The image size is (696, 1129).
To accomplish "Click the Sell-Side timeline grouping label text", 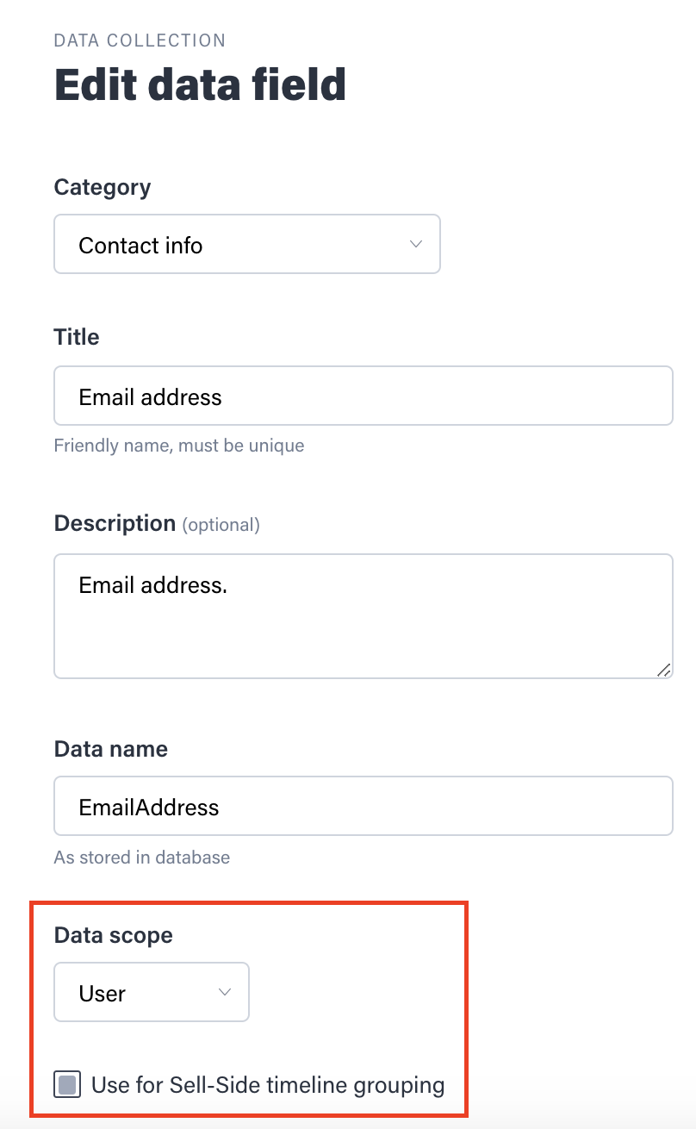I will point(268,1085).
